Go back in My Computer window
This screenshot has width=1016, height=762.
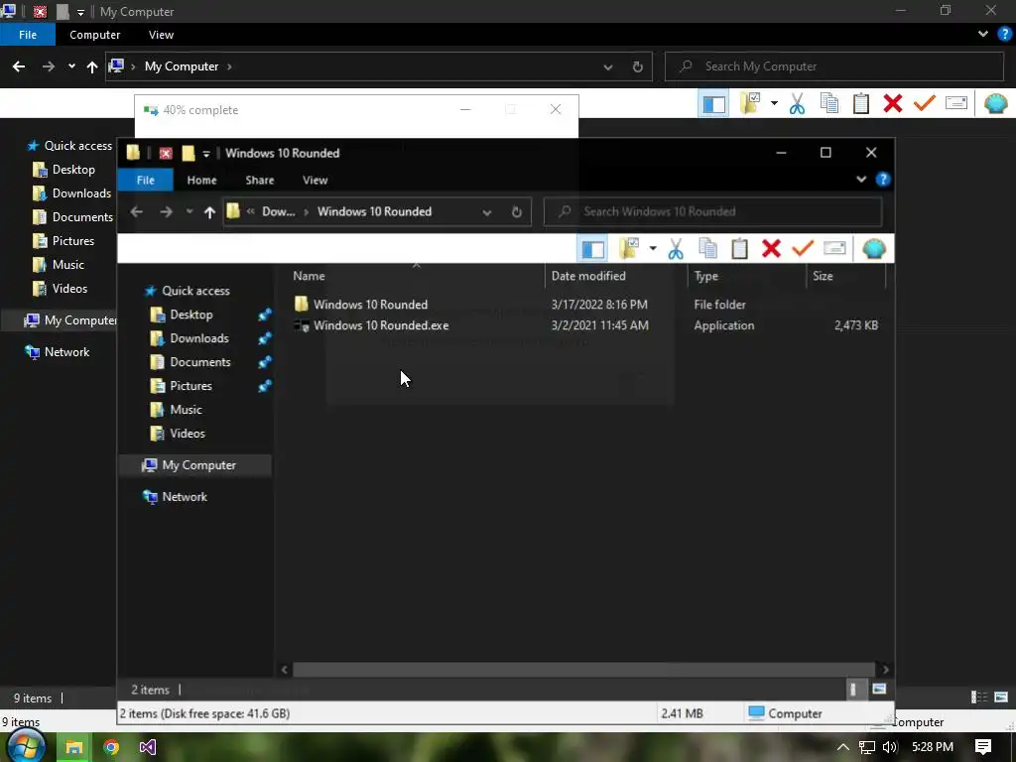coord(19,66)
